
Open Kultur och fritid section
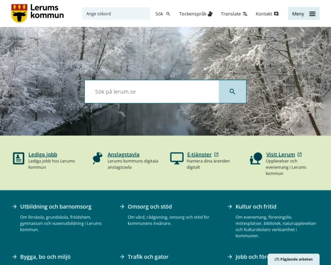(x=256, y=206)
